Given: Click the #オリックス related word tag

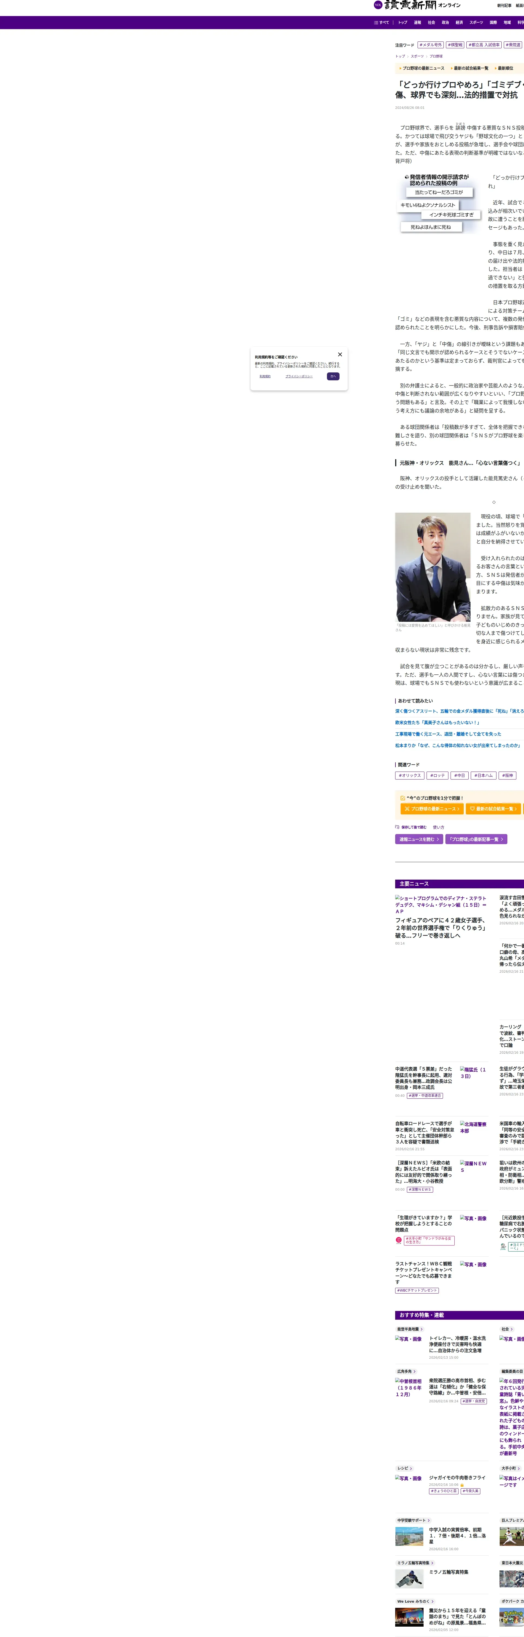Looking at the screenshot, I should point(410,775).
